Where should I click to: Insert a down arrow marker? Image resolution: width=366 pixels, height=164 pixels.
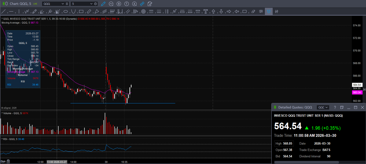click(221, 12)
